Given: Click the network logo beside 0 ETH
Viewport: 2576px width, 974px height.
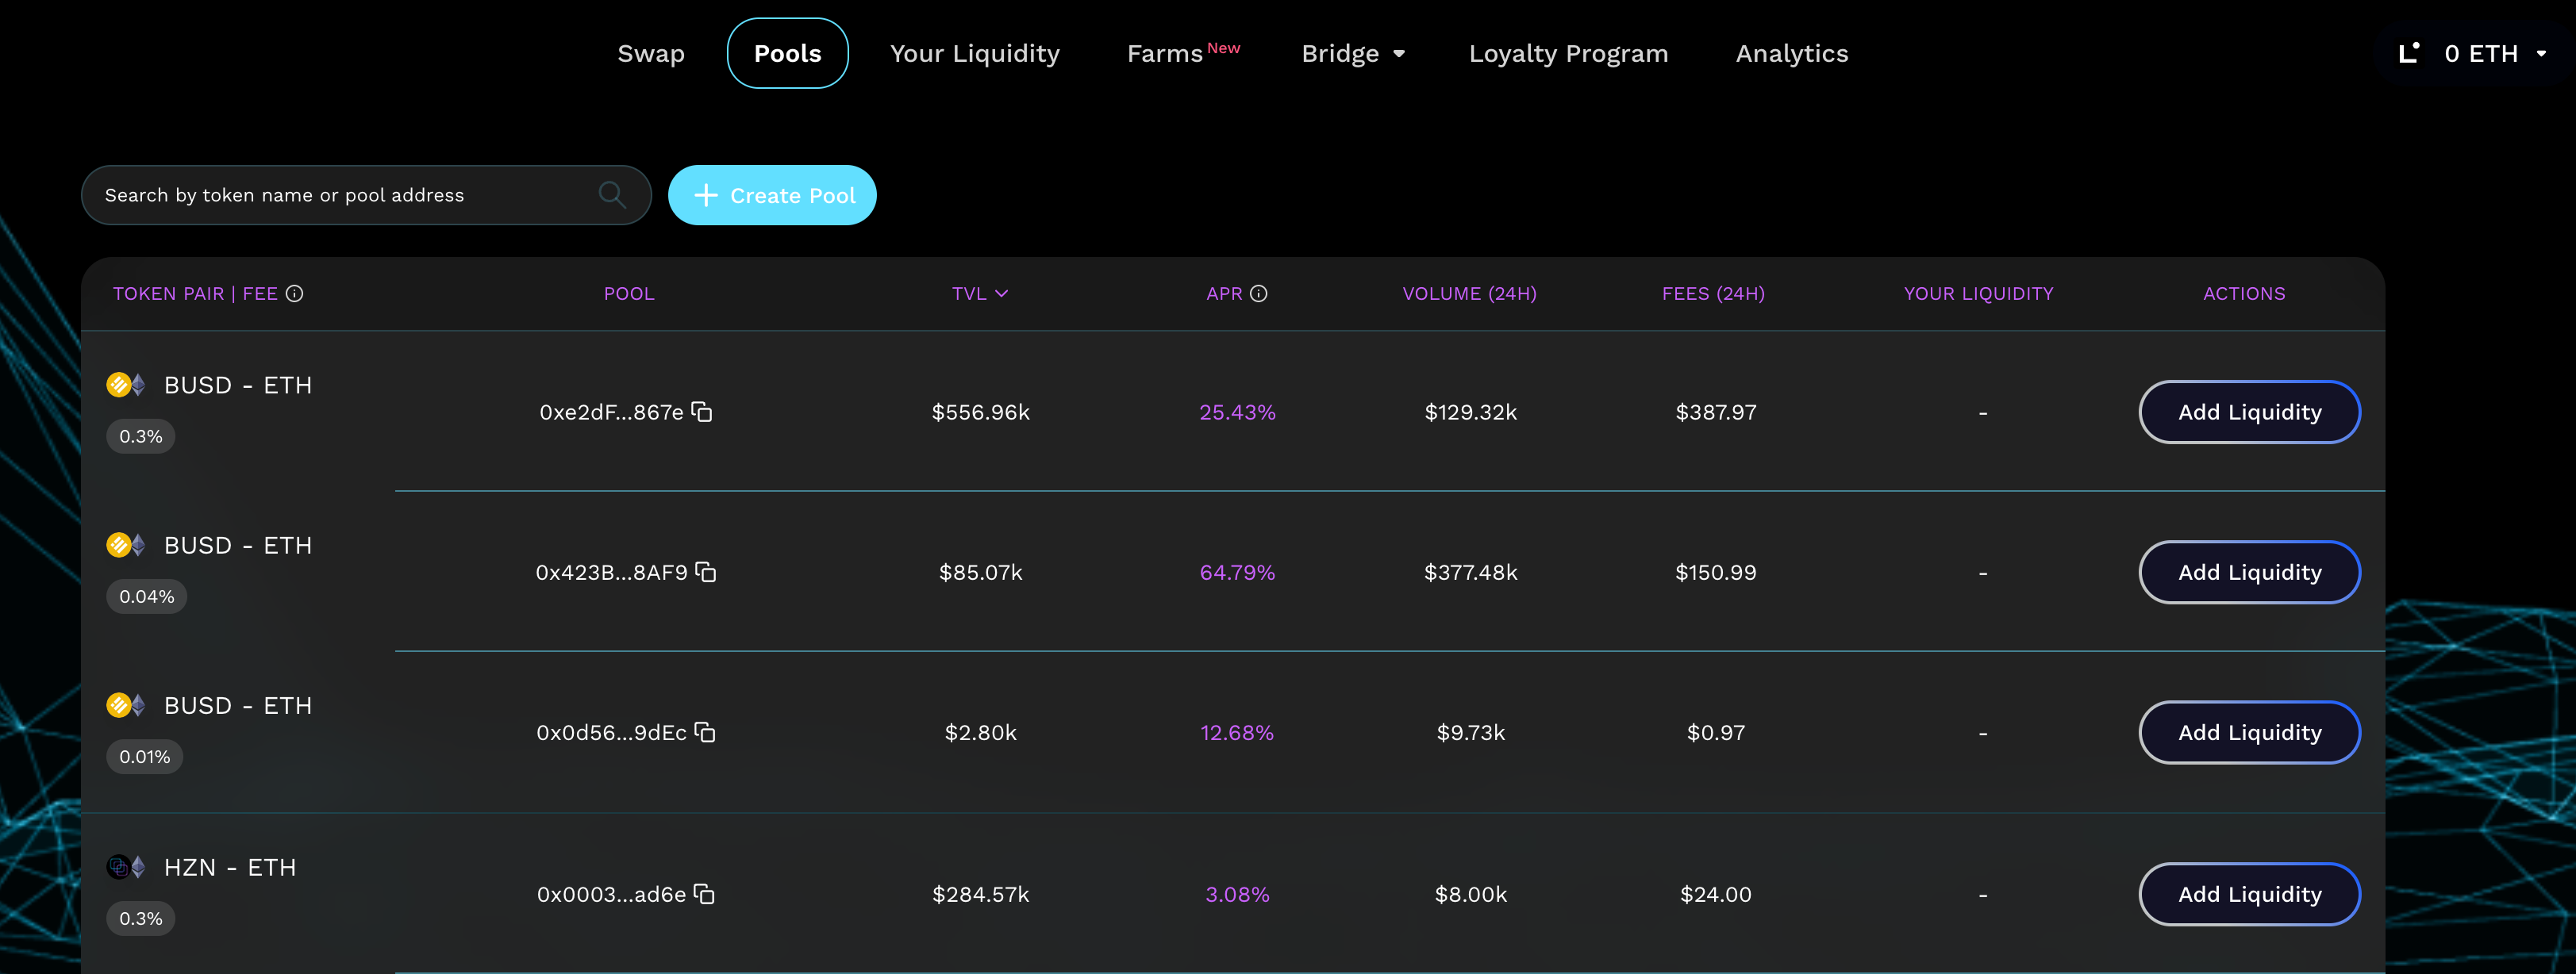Looking at the screenshot, I should (2409, 53).
